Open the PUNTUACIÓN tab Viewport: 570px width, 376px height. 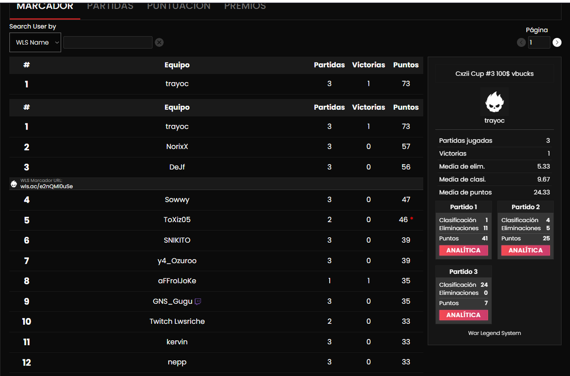click(x=179, y=6)
